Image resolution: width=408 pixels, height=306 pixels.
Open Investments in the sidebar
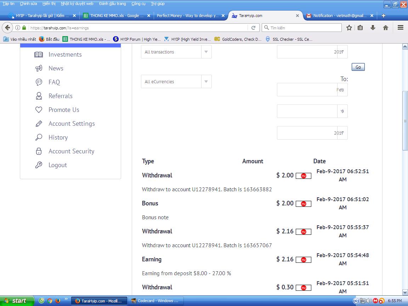(65, 55)
